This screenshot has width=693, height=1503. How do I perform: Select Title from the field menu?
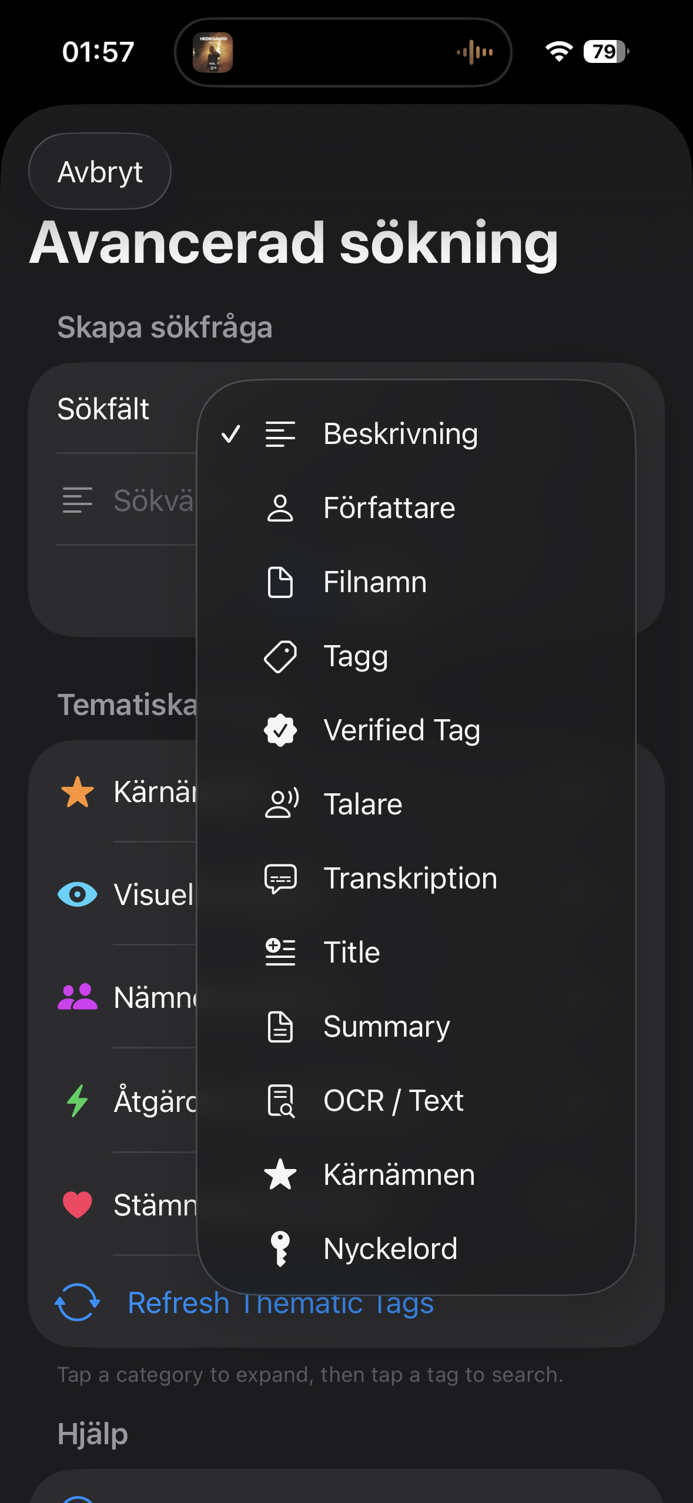coord(351,953)
